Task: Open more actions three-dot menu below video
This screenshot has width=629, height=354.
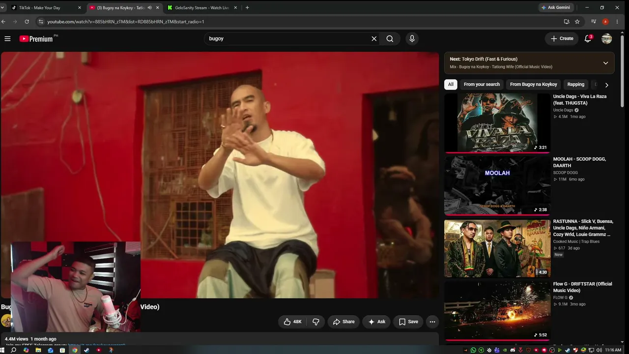Action: point(432,322)
